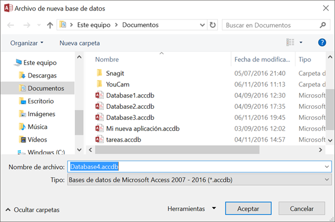Select Descargas in the navigation pane
This screenshot has width=335, height=222.
tap(42, 75)
